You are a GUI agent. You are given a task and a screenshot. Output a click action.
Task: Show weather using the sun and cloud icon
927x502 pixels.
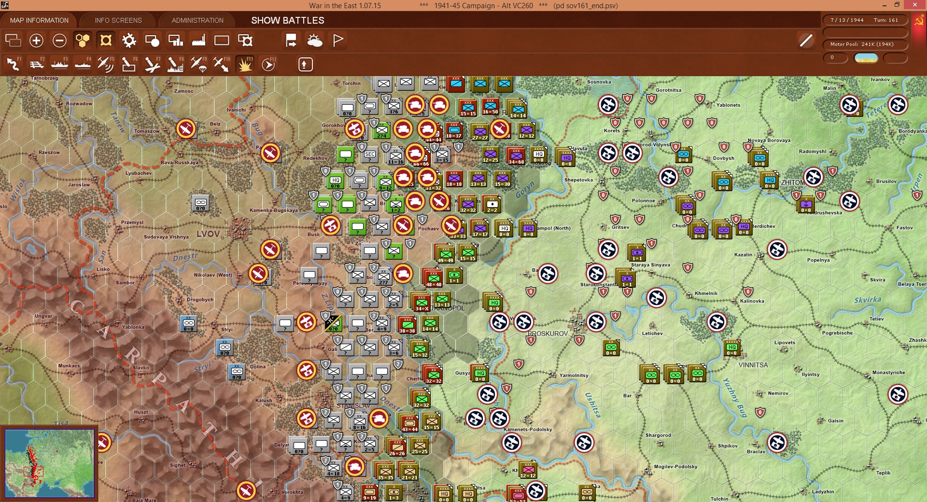(x=315, y=41)
